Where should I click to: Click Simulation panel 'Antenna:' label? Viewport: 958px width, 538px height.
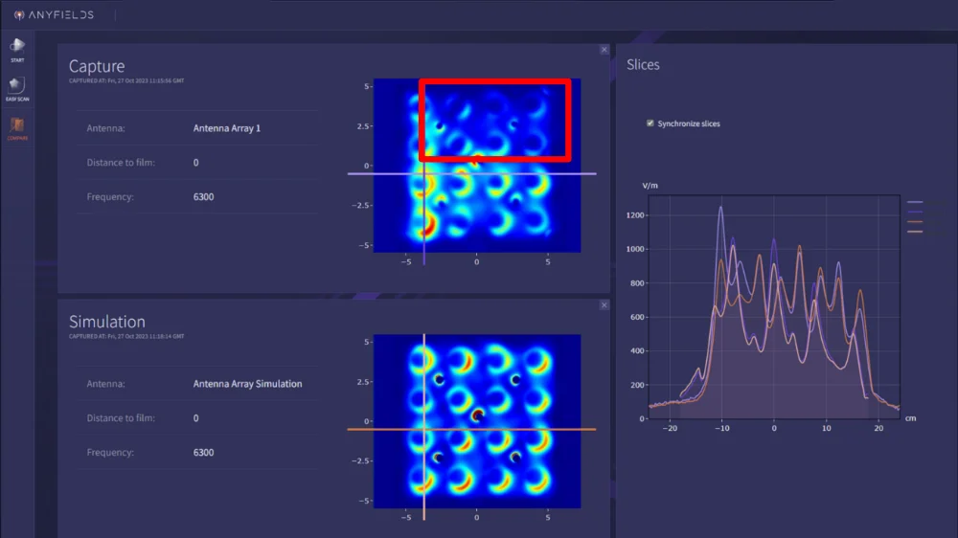click(x=105, y=384)
